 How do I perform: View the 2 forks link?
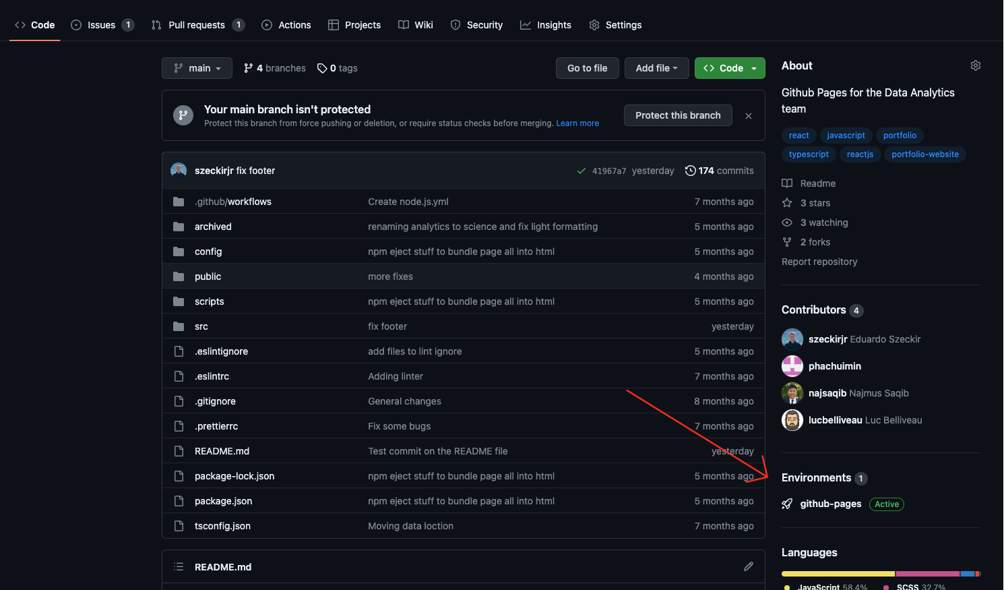[806, 242]
